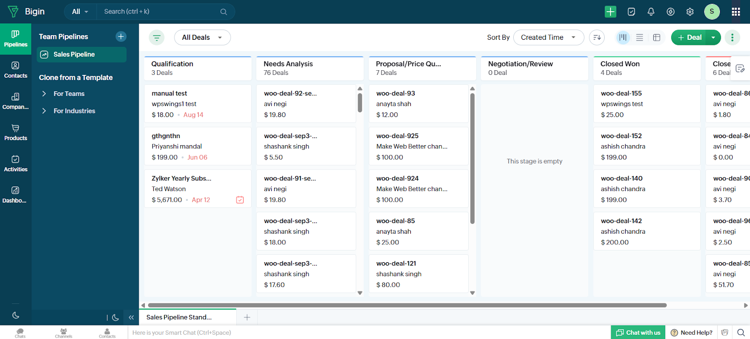Add a new Team Pipeline with plus icon

tap(121, 37)
